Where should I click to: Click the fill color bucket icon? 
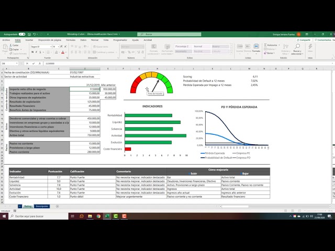click(56, 52)
